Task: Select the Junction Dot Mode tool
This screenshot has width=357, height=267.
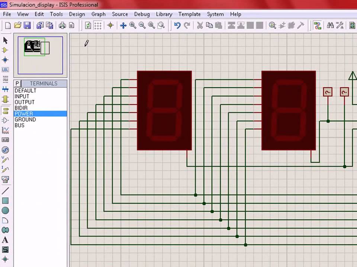Action: click(5, 60)
